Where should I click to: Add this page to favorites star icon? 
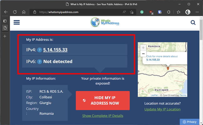[132, 12]
